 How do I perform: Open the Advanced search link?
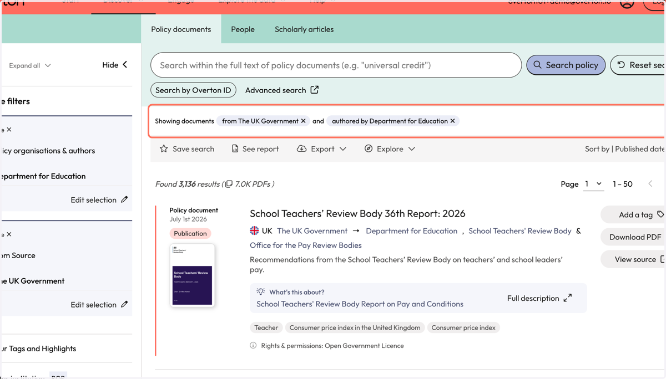click(x=282, y=90)
